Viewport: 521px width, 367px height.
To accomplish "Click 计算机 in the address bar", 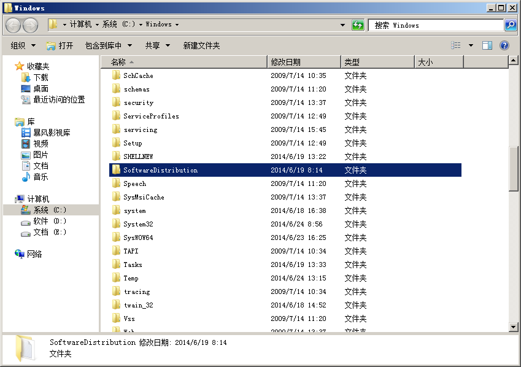I will pos(80,25).
